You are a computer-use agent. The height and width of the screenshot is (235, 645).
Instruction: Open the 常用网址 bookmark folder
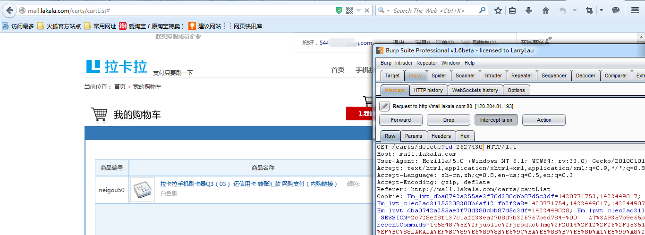coord(100,26)
